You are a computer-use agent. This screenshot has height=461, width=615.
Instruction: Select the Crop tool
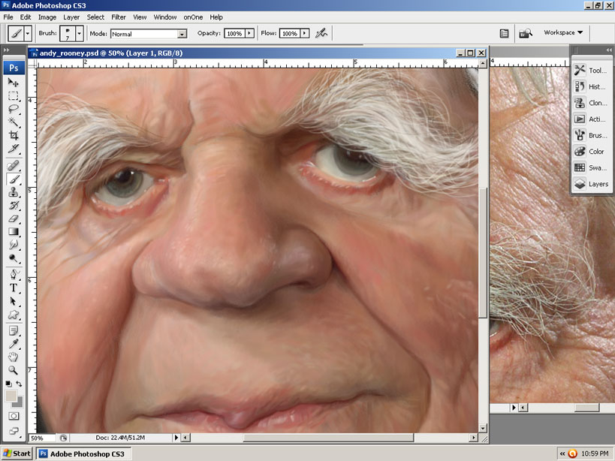pyautogui.click(x=14, y=136)
